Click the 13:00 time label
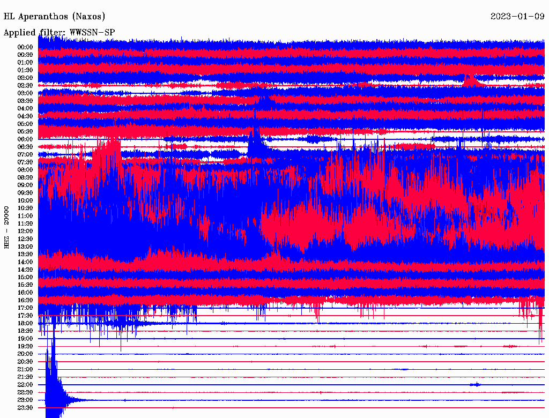This screenshot has height=418, width=549. (x=25, y=247)
